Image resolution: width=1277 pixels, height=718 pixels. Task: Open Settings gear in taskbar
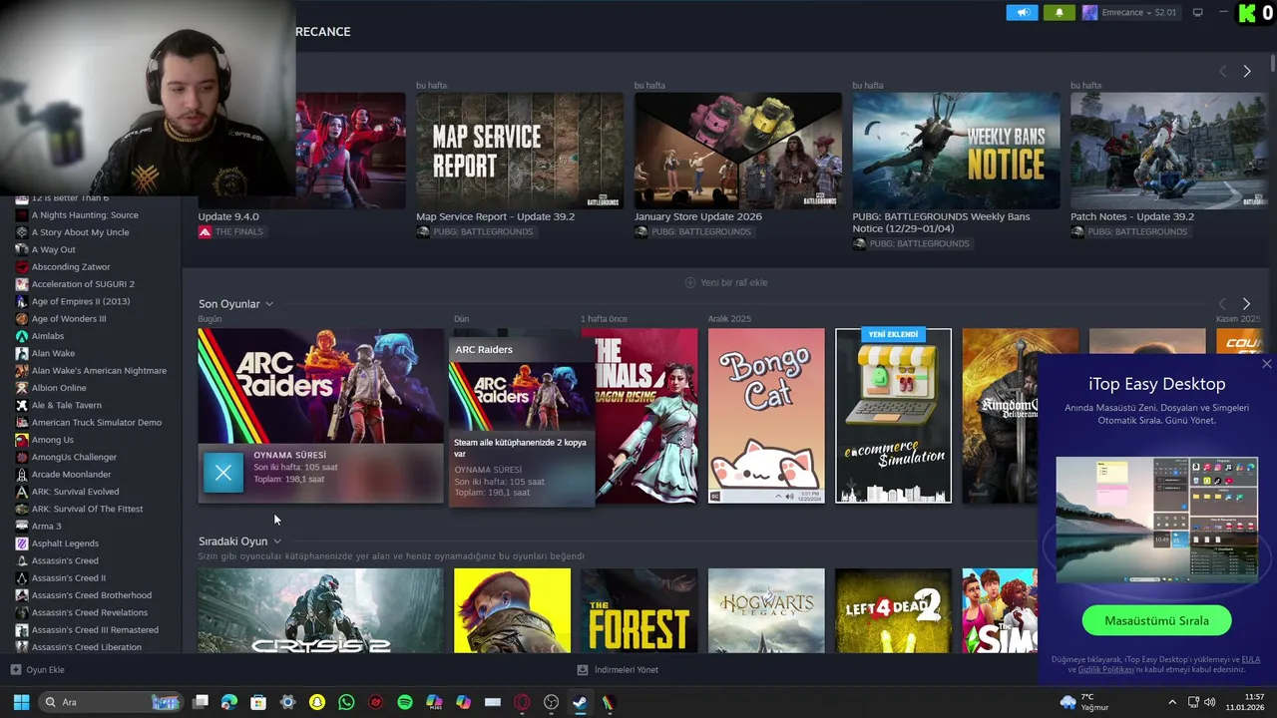pos(287,702)
